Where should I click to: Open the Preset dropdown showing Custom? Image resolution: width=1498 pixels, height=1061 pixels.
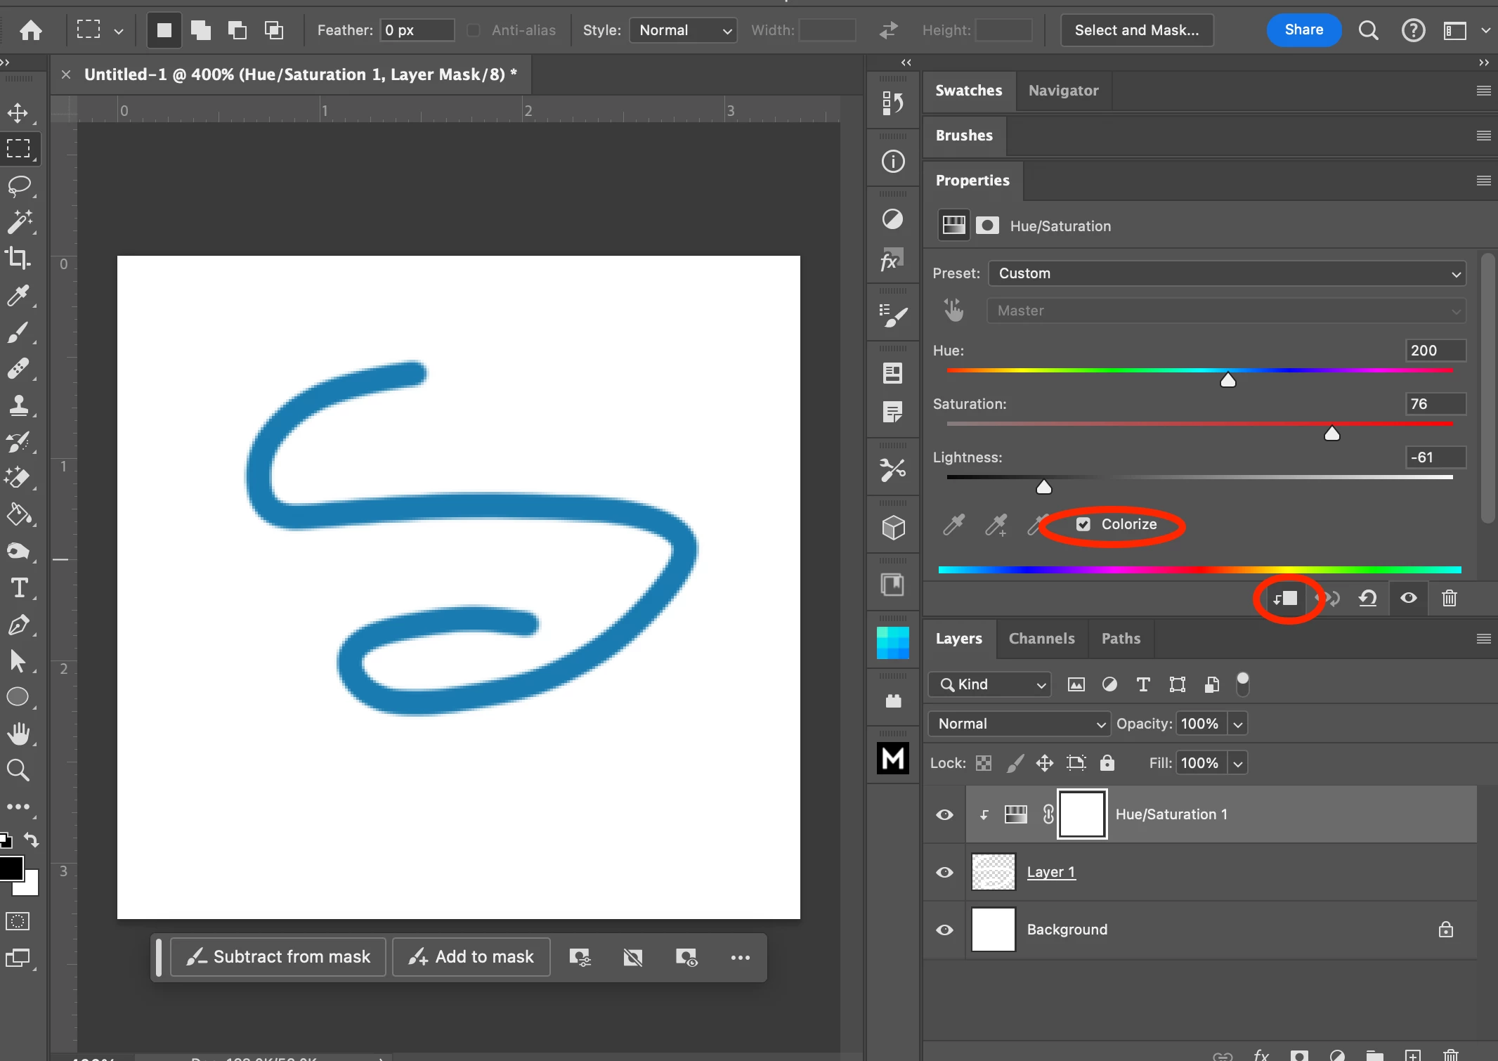(x=1227, y=273)
